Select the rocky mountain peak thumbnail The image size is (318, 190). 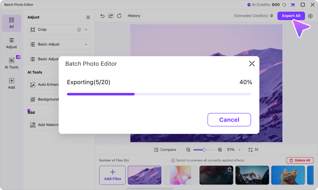click(252, 175)
